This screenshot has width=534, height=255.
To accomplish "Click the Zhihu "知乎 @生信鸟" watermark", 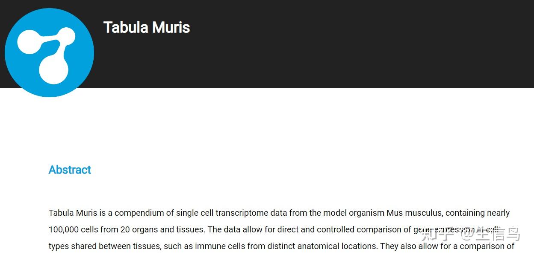I will pos(469,234).
